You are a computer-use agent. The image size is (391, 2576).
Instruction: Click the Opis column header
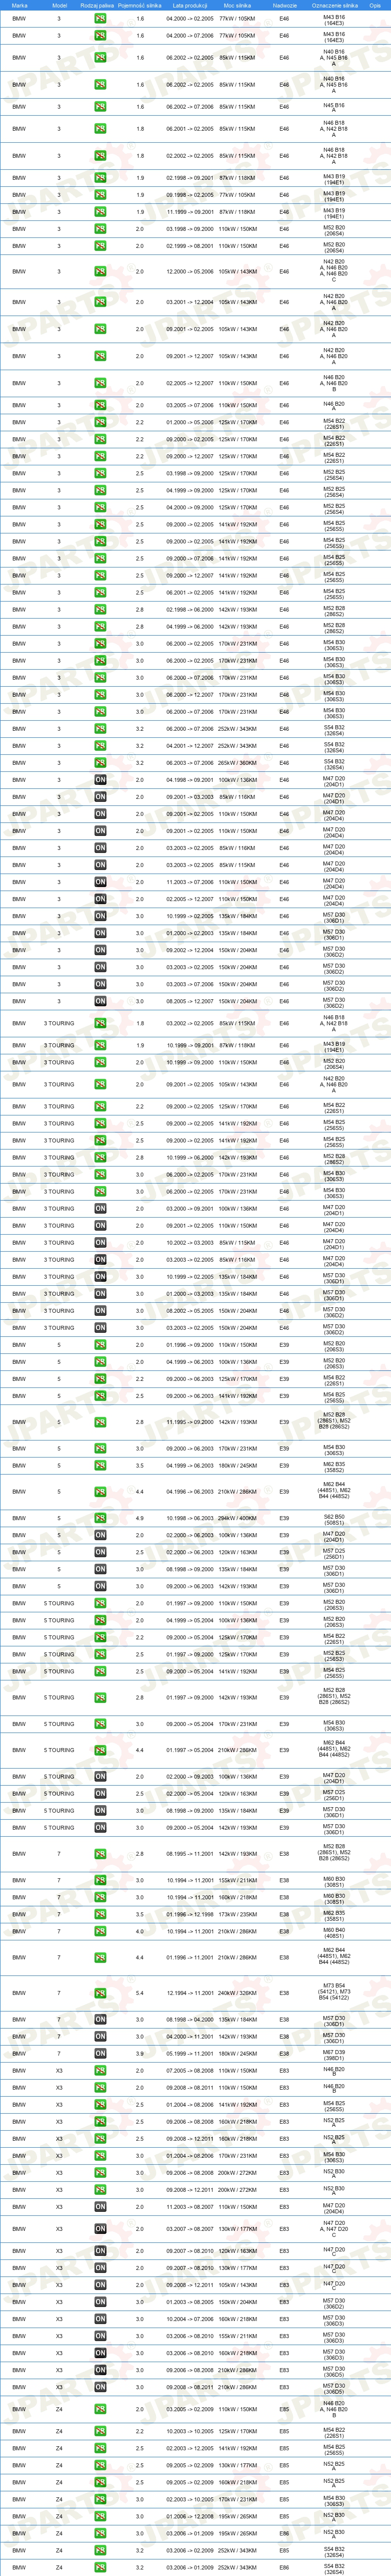coord(375,5)
